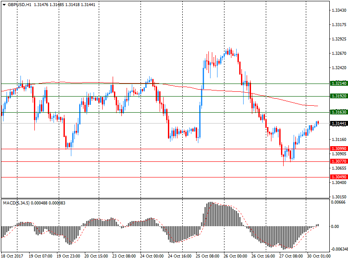This screenshot has height=261, width=348.
Task: Click the 1.32420 price scale value
Action: [339, 68]
